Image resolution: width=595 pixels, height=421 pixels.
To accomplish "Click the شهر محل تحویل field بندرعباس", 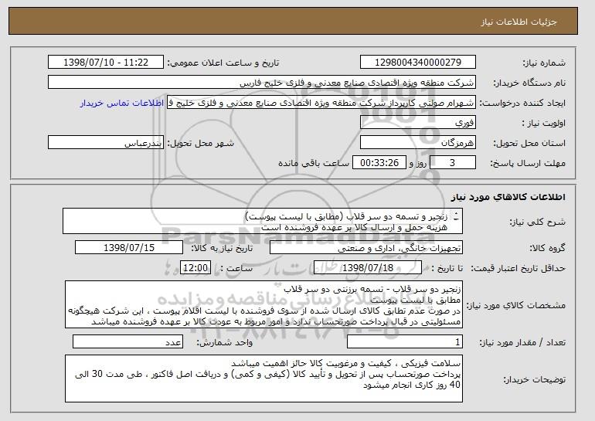I will [106, 143].
